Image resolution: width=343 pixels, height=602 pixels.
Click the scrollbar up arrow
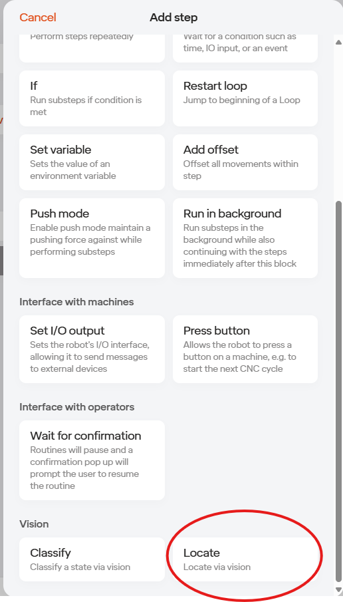pyautogui.click(x=338, y=42)
